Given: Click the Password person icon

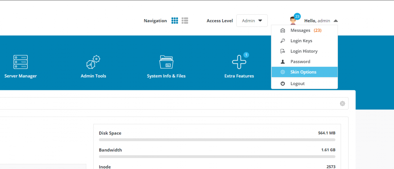Looking at the screenshot, I should coord(283,61).
